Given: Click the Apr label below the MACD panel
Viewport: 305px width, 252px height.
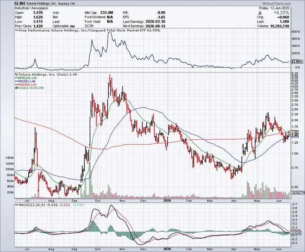Looking at the screenshot, I should (x=234, y=249).
